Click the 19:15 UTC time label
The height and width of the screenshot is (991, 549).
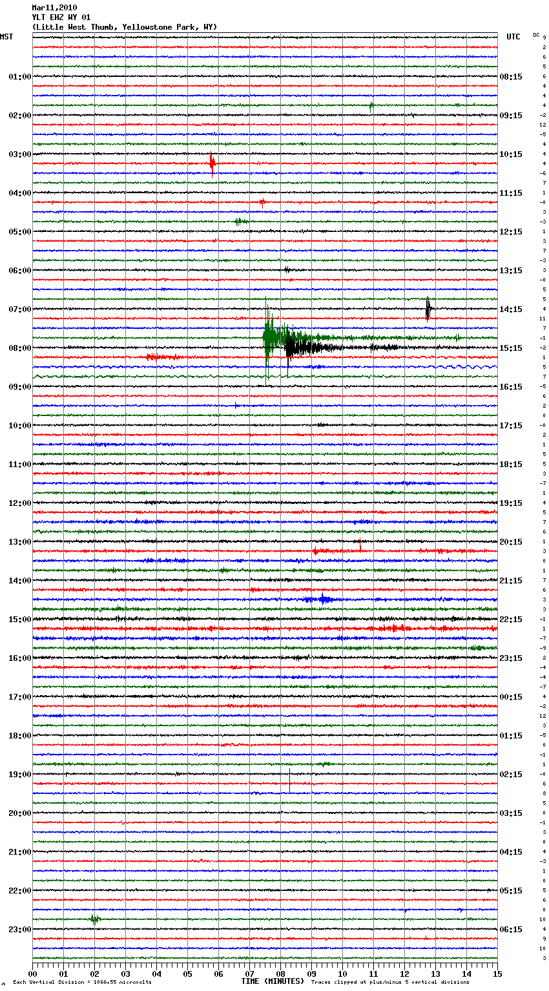click(x=511, y=503)
